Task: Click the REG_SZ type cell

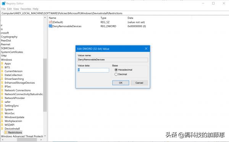Action: [105, 22]
